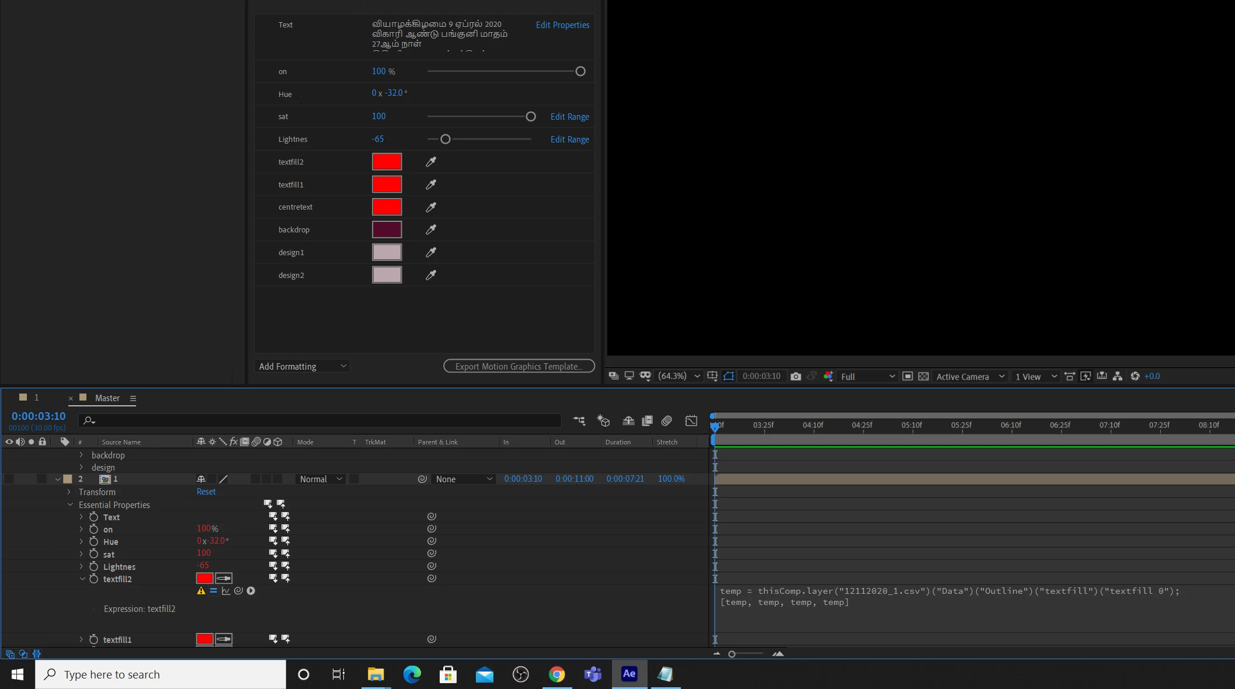Click Export Motion Graphics Template button

[x=519, y=366]
